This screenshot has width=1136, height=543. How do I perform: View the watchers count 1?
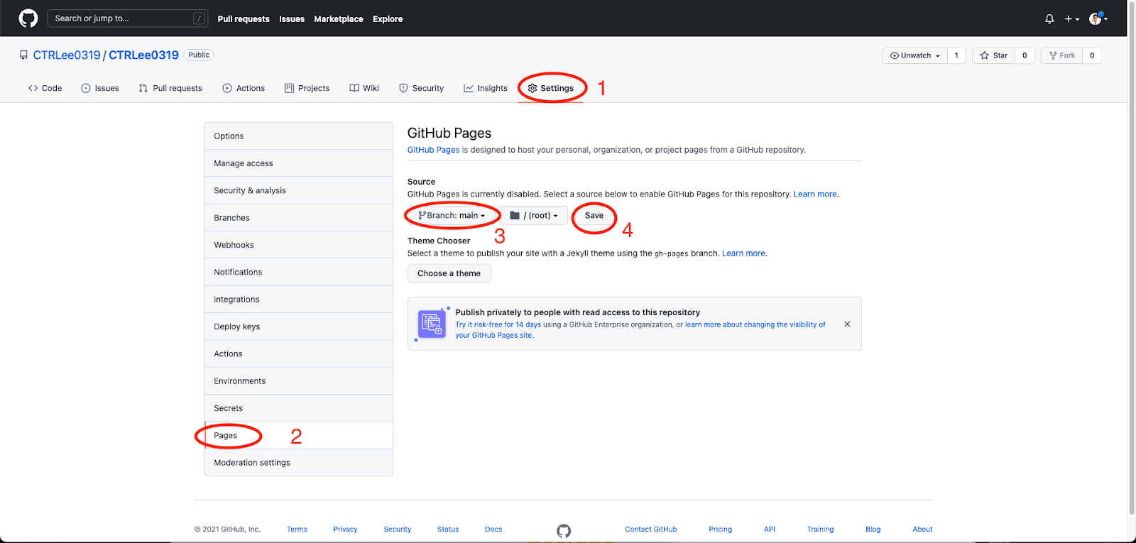click(956, 55)
